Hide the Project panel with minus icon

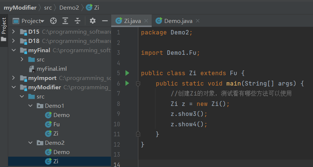click(105, 21)
